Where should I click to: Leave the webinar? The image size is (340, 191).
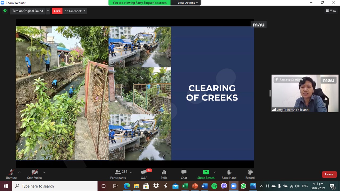329,174
